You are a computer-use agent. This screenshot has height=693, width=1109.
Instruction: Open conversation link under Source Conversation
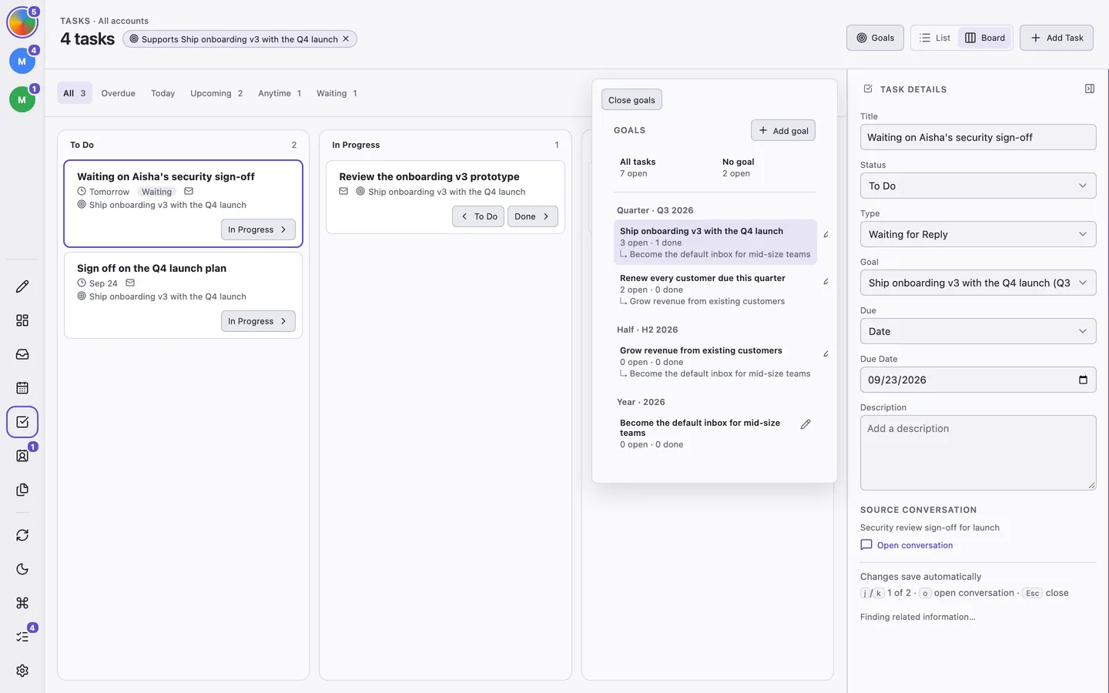[906, 545]
